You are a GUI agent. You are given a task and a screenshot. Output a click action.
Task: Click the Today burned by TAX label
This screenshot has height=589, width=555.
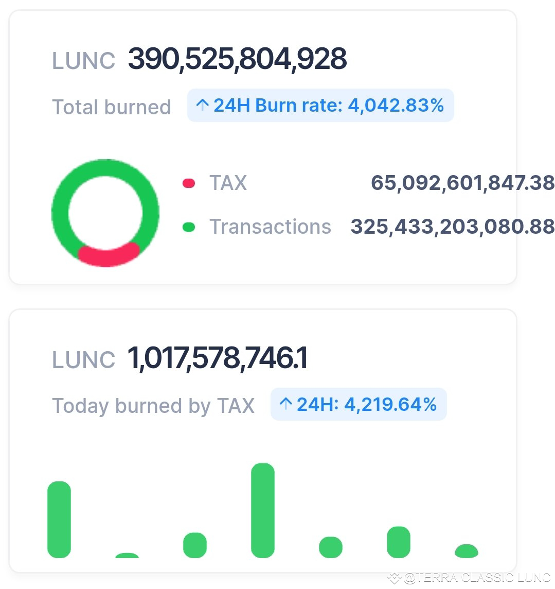click(153, 406)
